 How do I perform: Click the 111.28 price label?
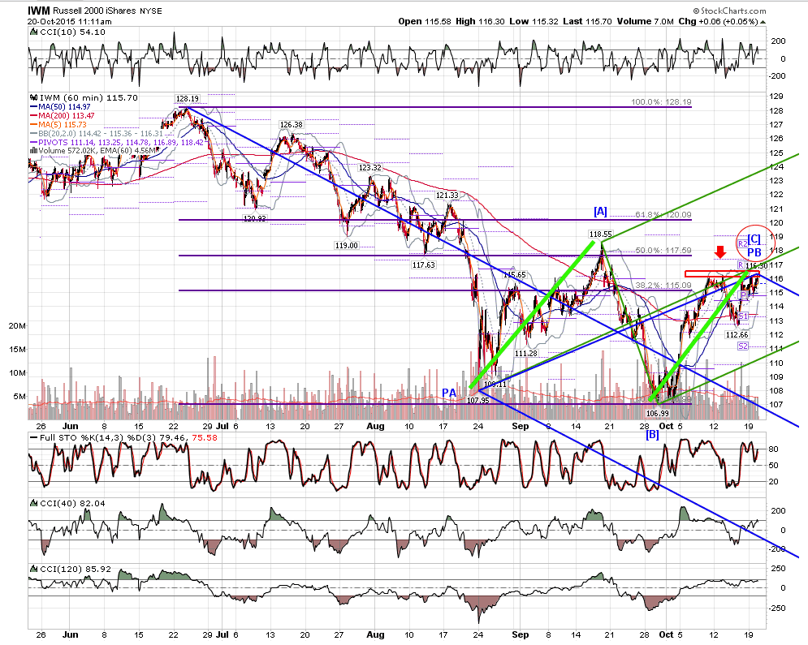(x=526, y=354)
